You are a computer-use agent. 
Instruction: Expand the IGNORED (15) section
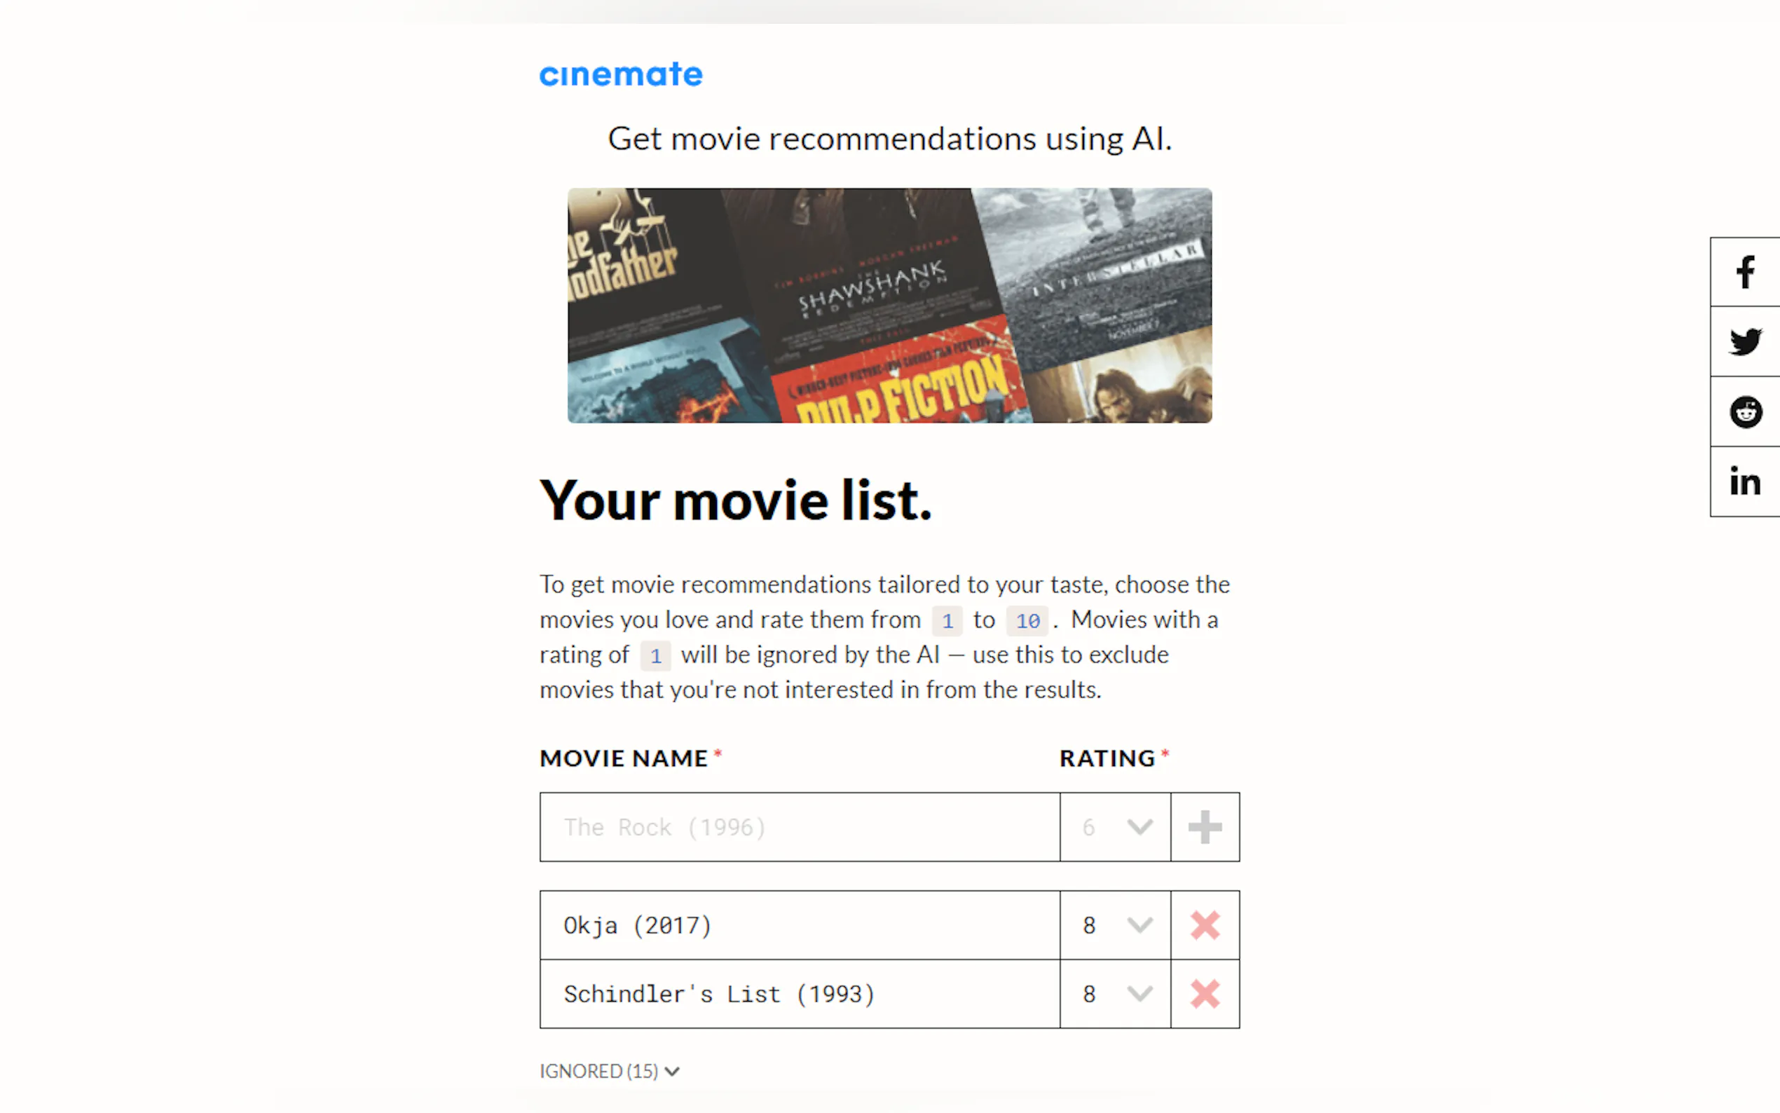pos(609,1071)
